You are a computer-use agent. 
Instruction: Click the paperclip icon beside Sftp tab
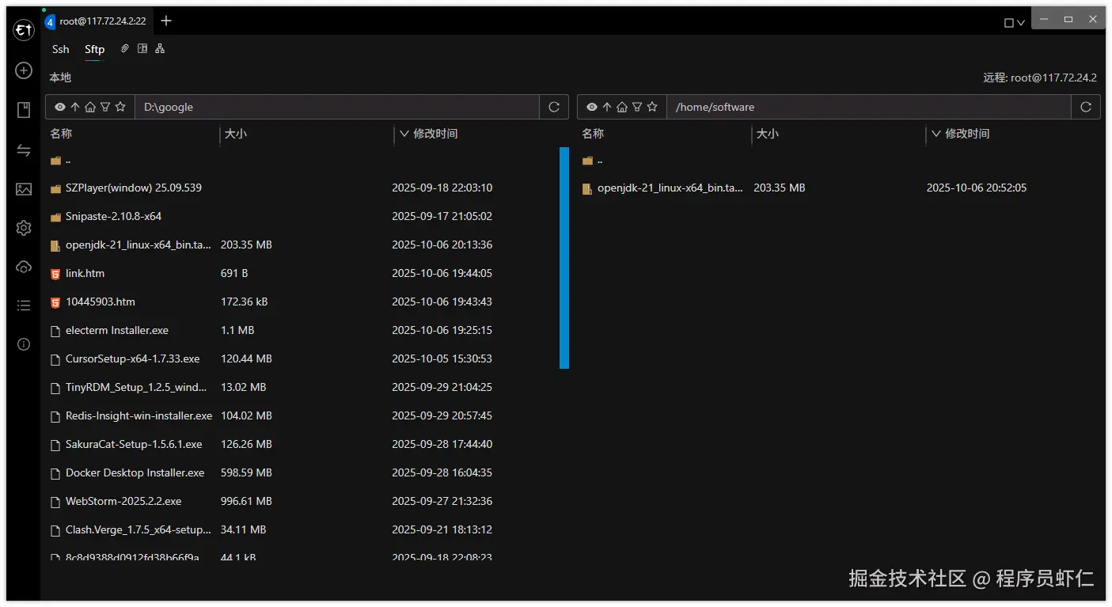pyautogui.click(x=125, y=49)
